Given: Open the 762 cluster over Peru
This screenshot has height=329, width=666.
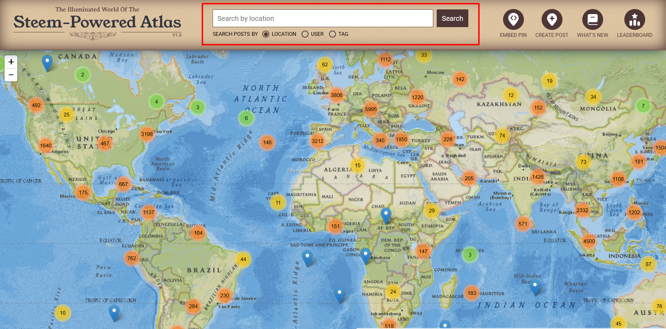Looking at the screenshot, I should [132, 258].
